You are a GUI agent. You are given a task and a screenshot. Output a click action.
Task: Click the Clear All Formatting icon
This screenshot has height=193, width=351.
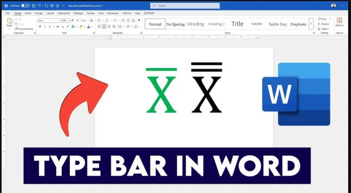pos(91,20)
